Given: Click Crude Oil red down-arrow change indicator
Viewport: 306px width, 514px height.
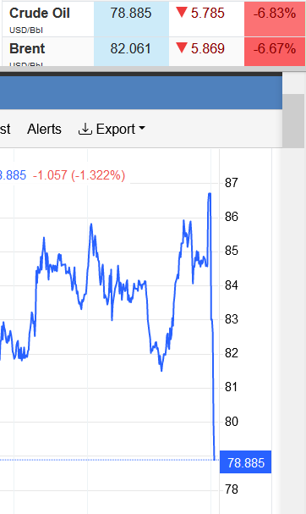Looking at the screenshot, I should click(x=181, y=13).
